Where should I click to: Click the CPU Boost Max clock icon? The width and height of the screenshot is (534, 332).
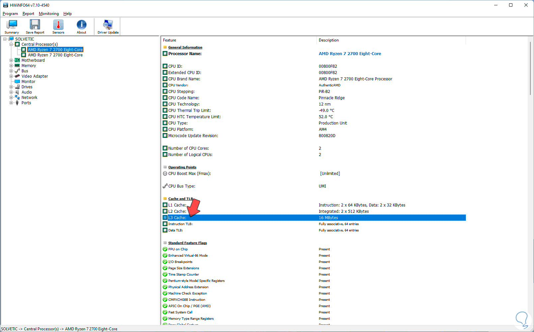click(x=165, y=174)
